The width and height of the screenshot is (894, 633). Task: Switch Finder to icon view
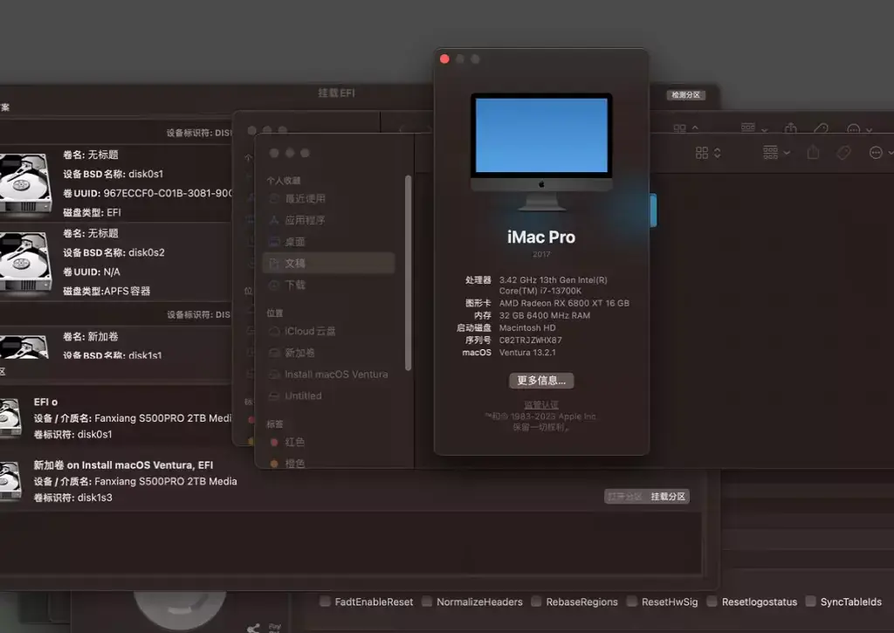tap(702, 153)
